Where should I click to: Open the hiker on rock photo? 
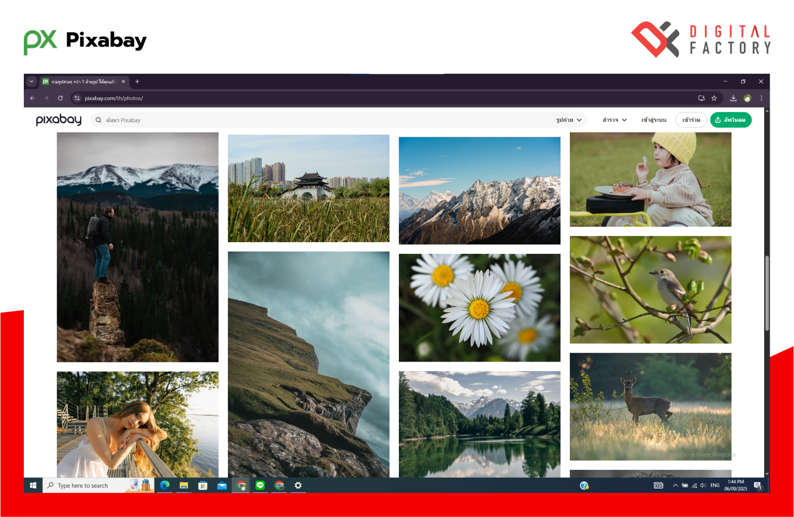138,247
